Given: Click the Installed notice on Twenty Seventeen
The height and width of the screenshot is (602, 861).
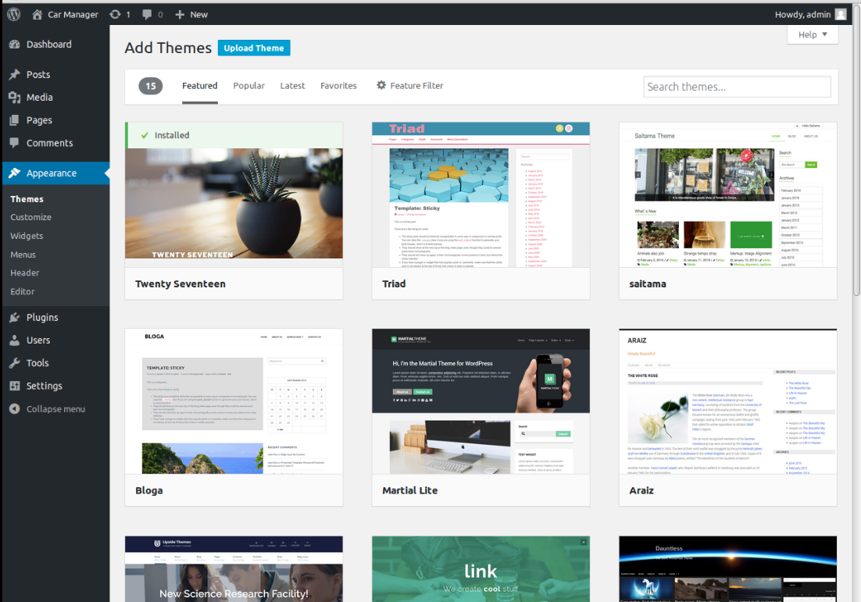Looking at the screenshot, I should tap(235, 136).
